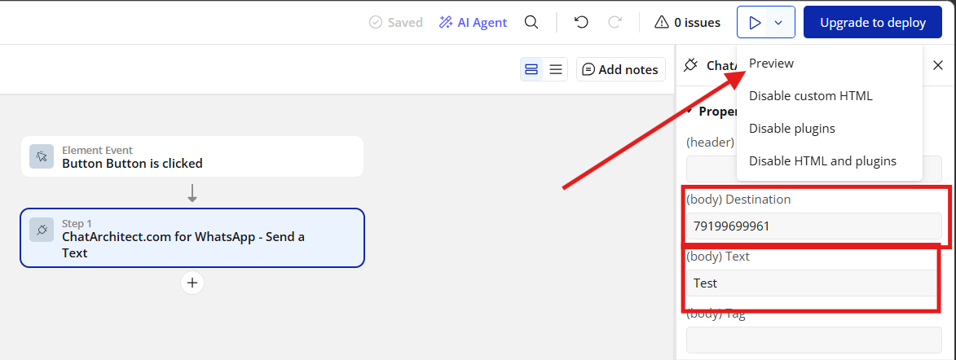Expand the preview options chevron
956x360 pixels.
coord(778,23)
